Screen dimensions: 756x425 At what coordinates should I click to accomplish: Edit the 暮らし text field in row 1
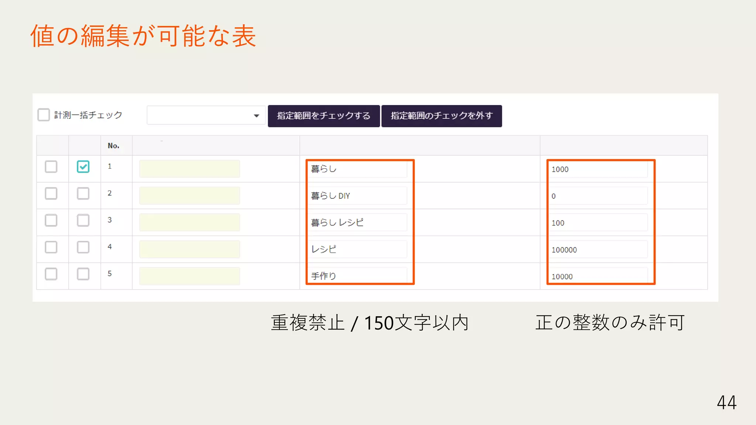point(357,169)
